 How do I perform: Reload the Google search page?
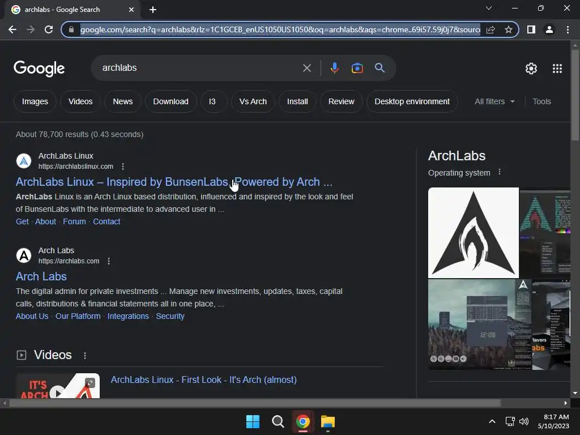(49, 29)
